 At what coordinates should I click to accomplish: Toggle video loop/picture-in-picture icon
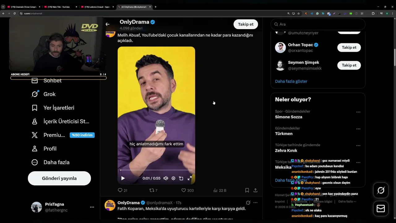[181, 178]
